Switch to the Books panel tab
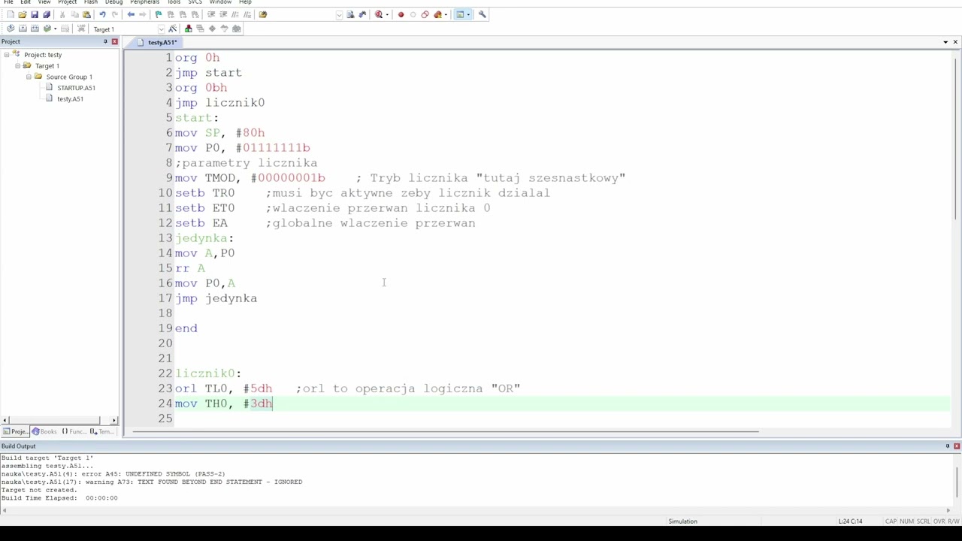This screenshot has height=541, width=962. (x=44, y=431)
